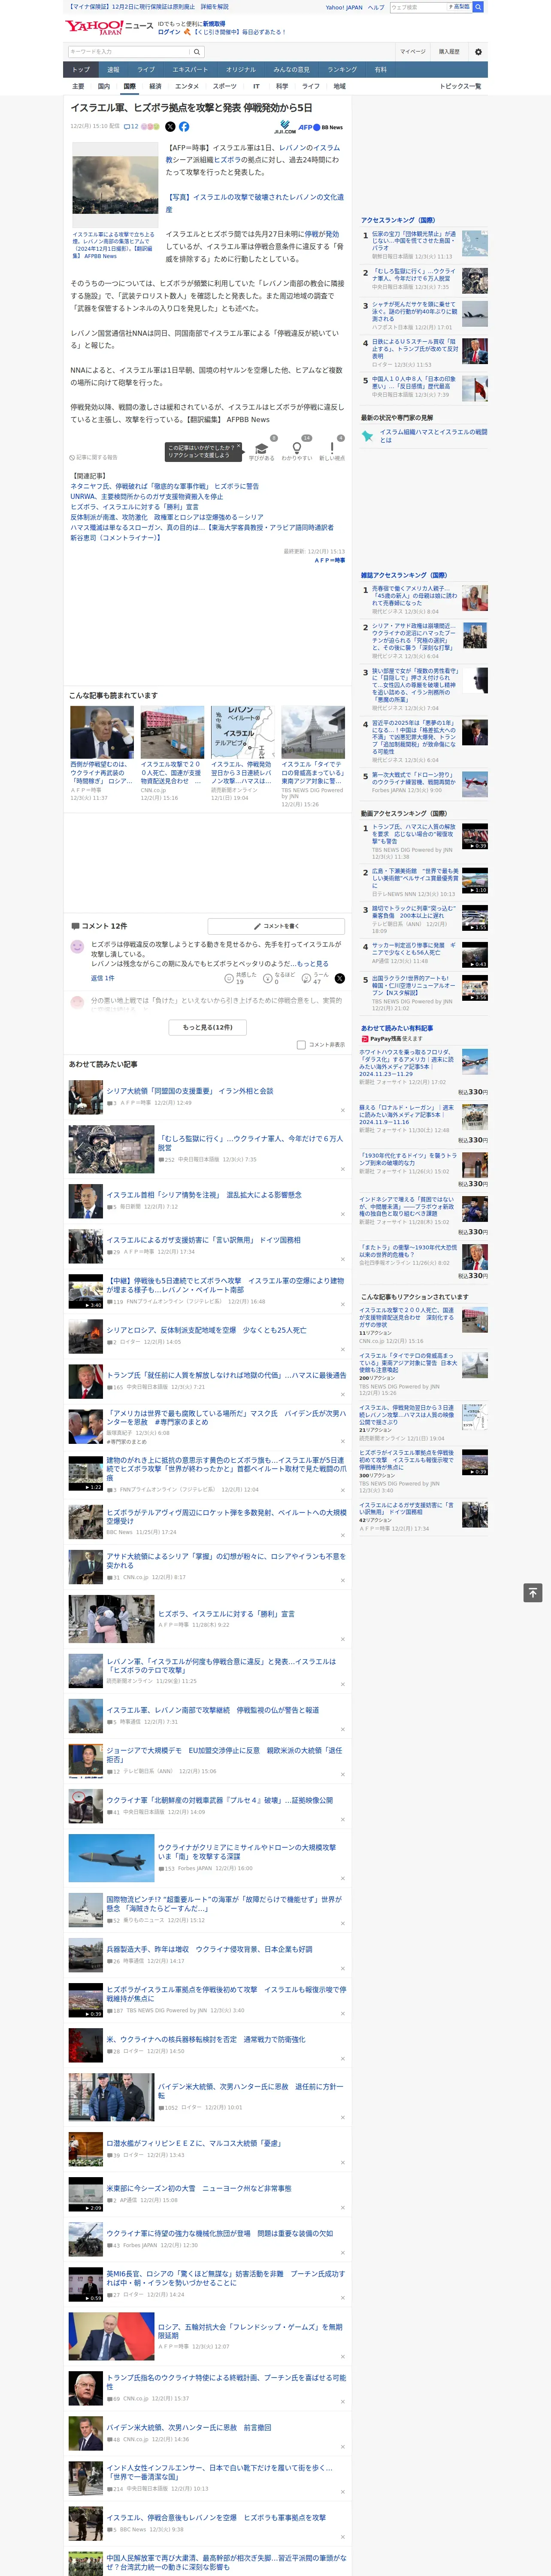Viewport: 551px width, 2576px height.
Task: Select the トップ main tab
Action: pyautogui.click(x=81, y=70)
